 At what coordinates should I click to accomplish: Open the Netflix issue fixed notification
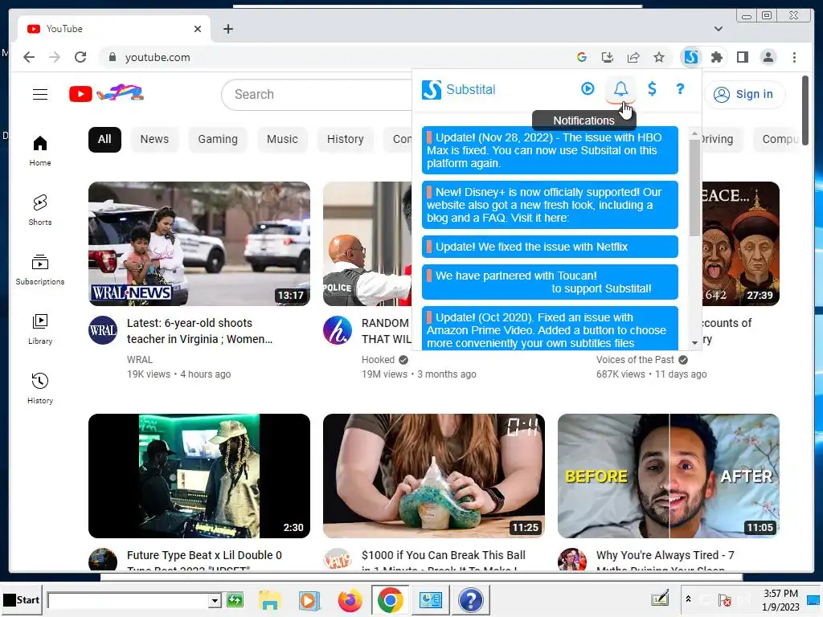(x=550, y=247)
